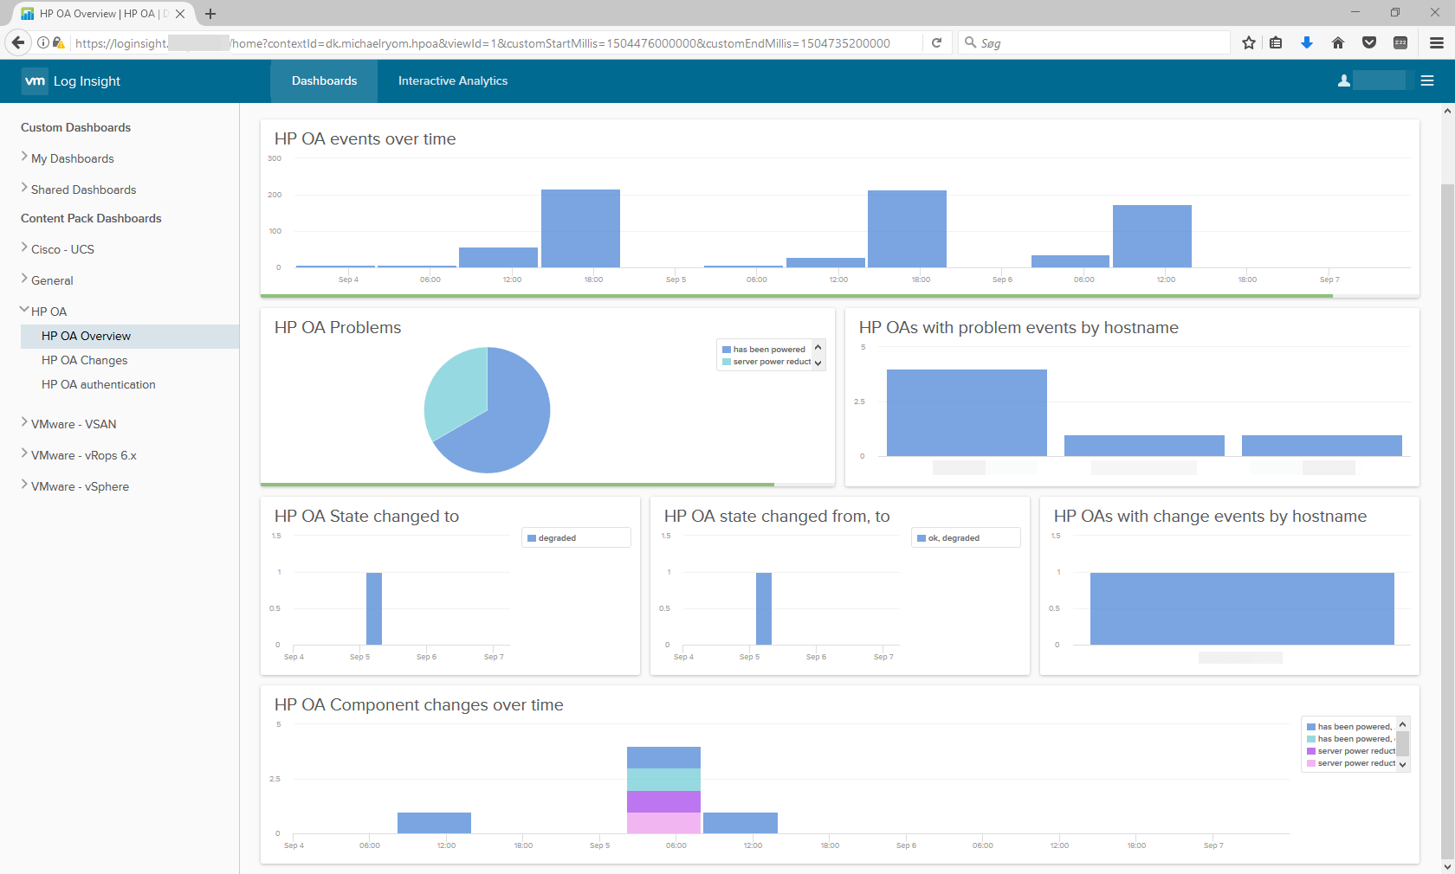Click the user profile icon in header
Image resolution: width=1455 pixels, height=874 pixels.
tap(1343, 80)
